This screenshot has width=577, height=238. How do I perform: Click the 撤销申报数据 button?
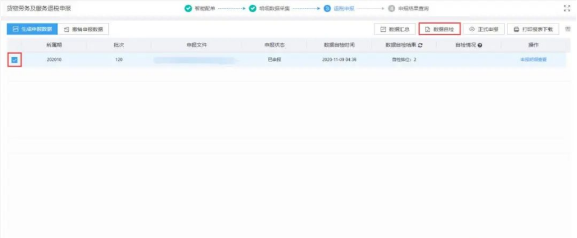pyautogui.click(x=83, y=30)
